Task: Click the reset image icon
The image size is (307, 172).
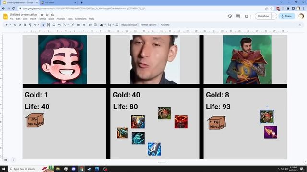Action: pyautogui.click(x=117, y=25)
